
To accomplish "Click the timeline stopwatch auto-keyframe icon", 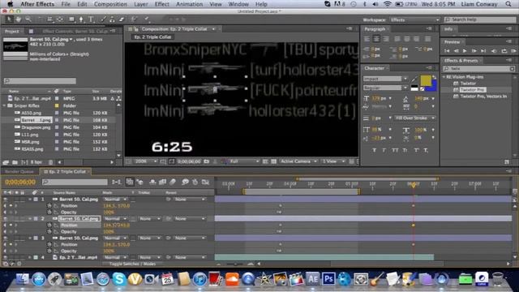I will click(195, 182).
